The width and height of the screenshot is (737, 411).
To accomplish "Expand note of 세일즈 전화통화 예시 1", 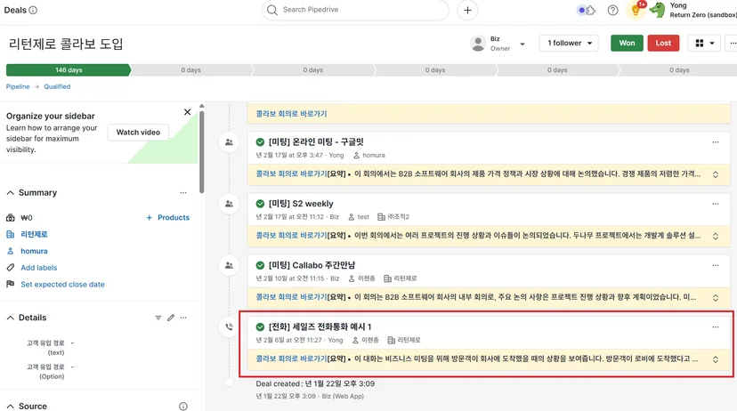I will click(x=716, y=359).
